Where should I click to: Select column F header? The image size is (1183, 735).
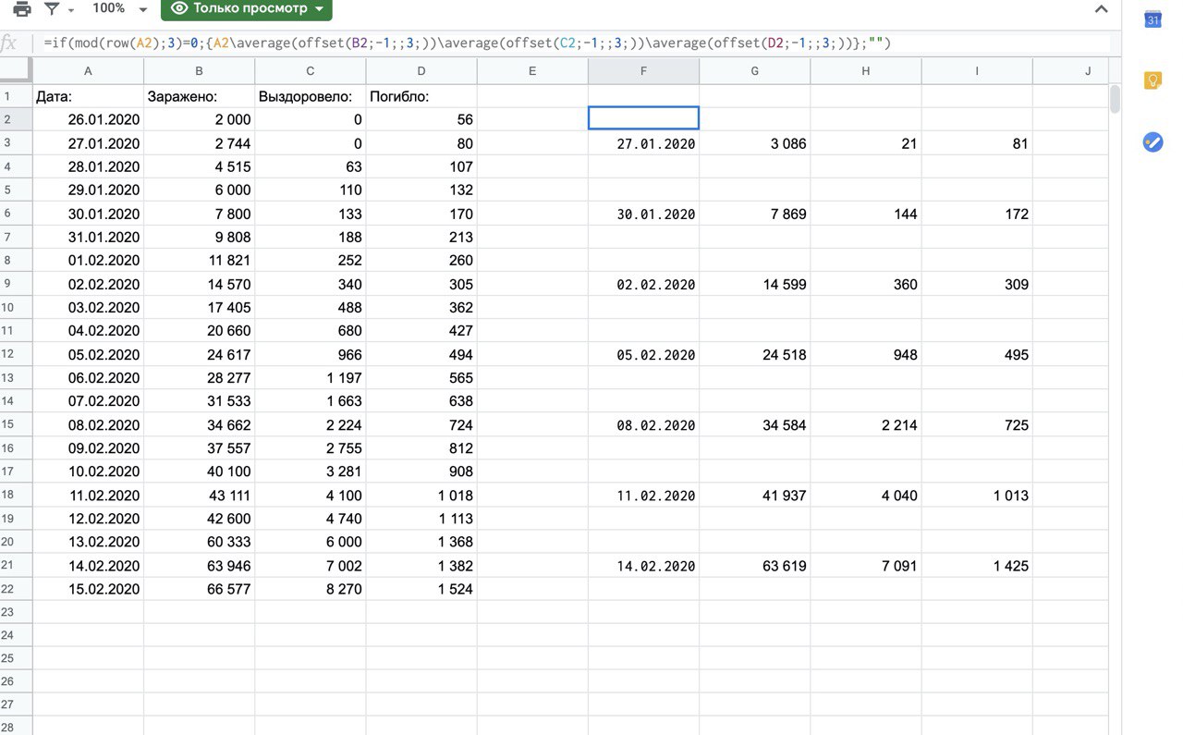pos(644,71)
